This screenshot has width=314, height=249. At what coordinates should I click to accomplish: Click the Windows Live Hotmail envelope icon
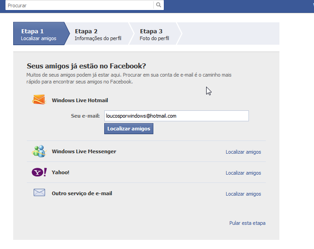coord(39,100)
